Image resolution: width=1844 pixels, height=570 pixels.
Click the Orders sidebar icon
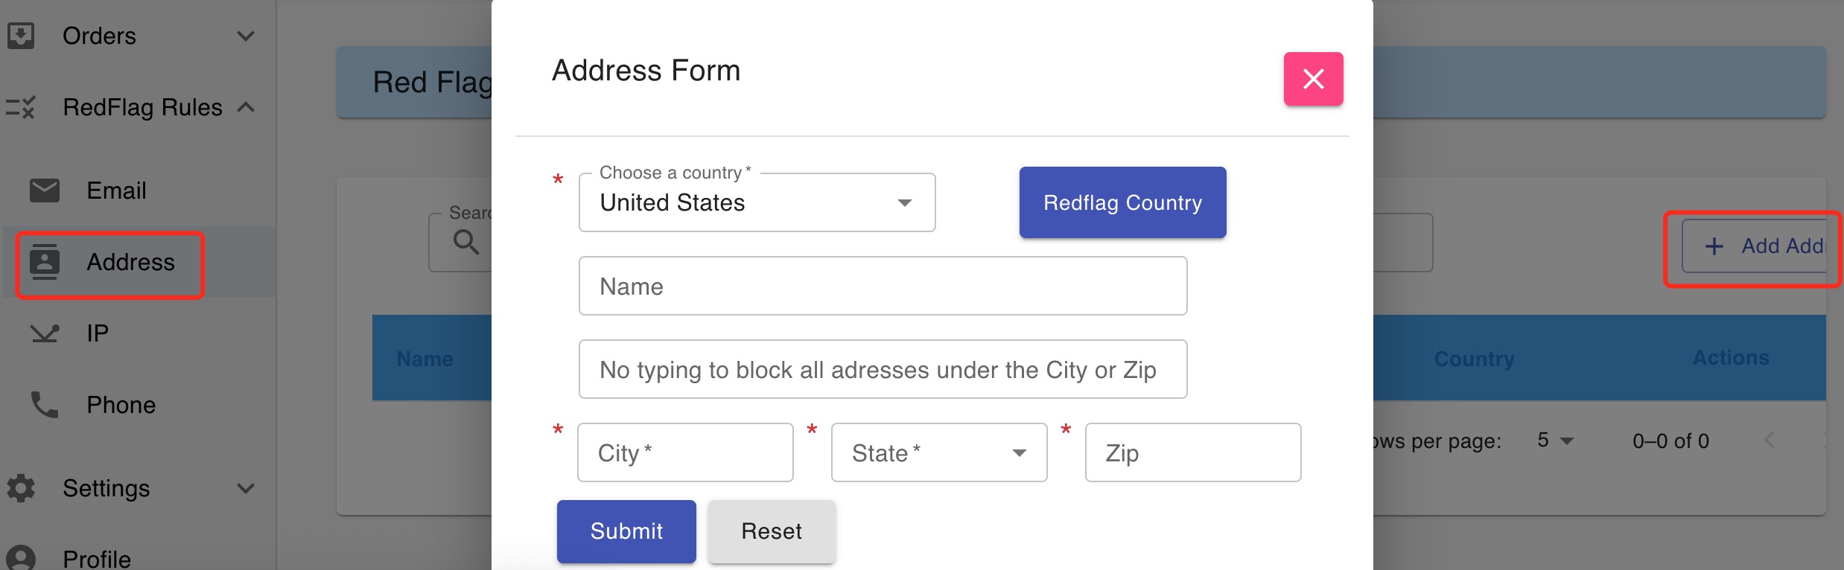[21, 35]
